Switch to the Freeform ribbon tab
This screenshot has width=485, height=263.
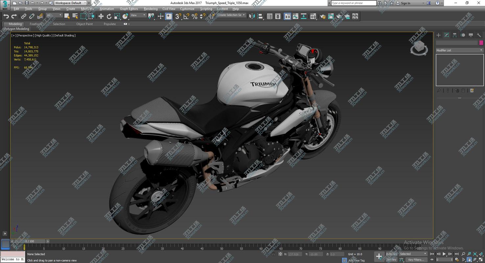[x=35, y=24]
